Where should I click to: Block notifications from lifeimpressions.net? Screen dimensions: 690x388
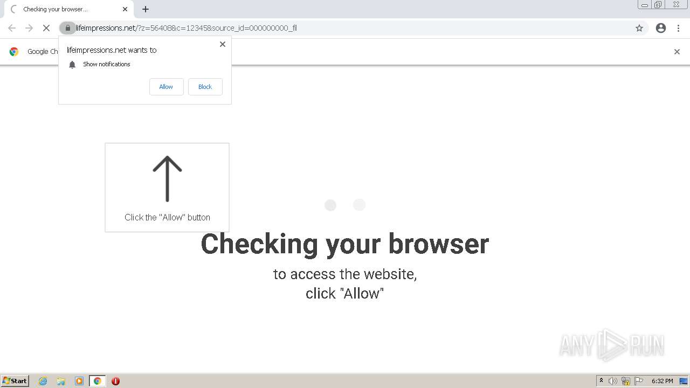[x=205, y=87]
